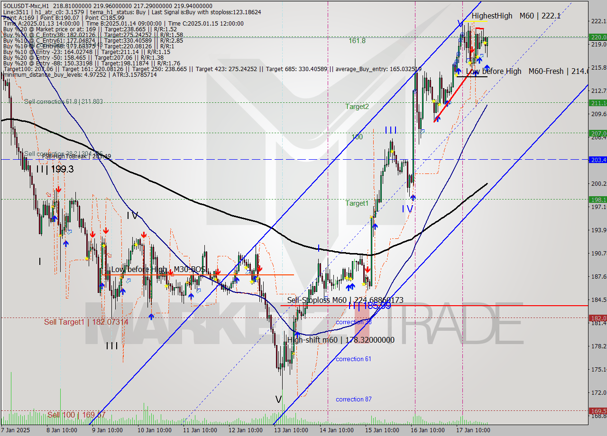Click the green 211.1 price tag on axis
Viewport: 607px width, 436px height.
(598, 103)
